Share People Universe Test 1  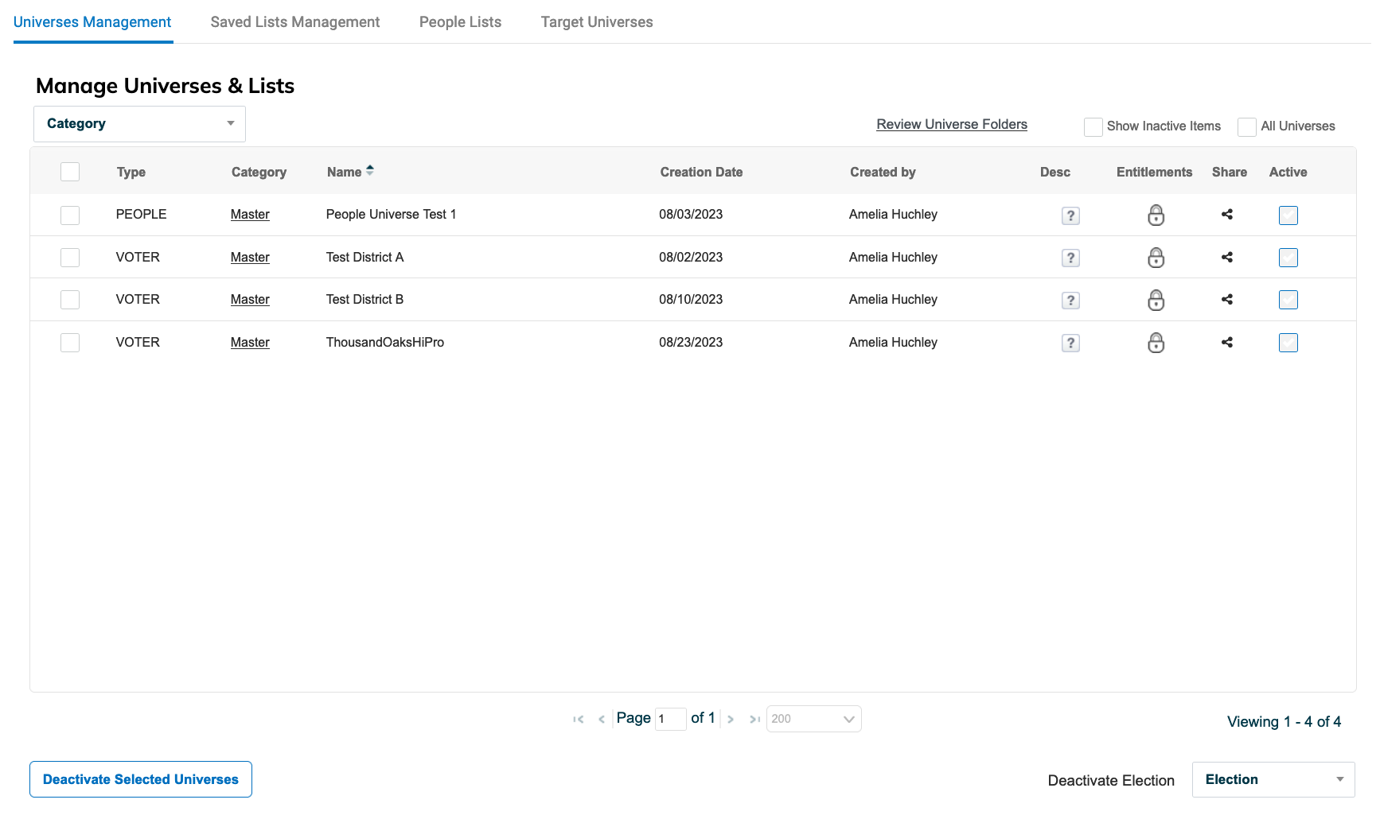(x=1227, y=214)
